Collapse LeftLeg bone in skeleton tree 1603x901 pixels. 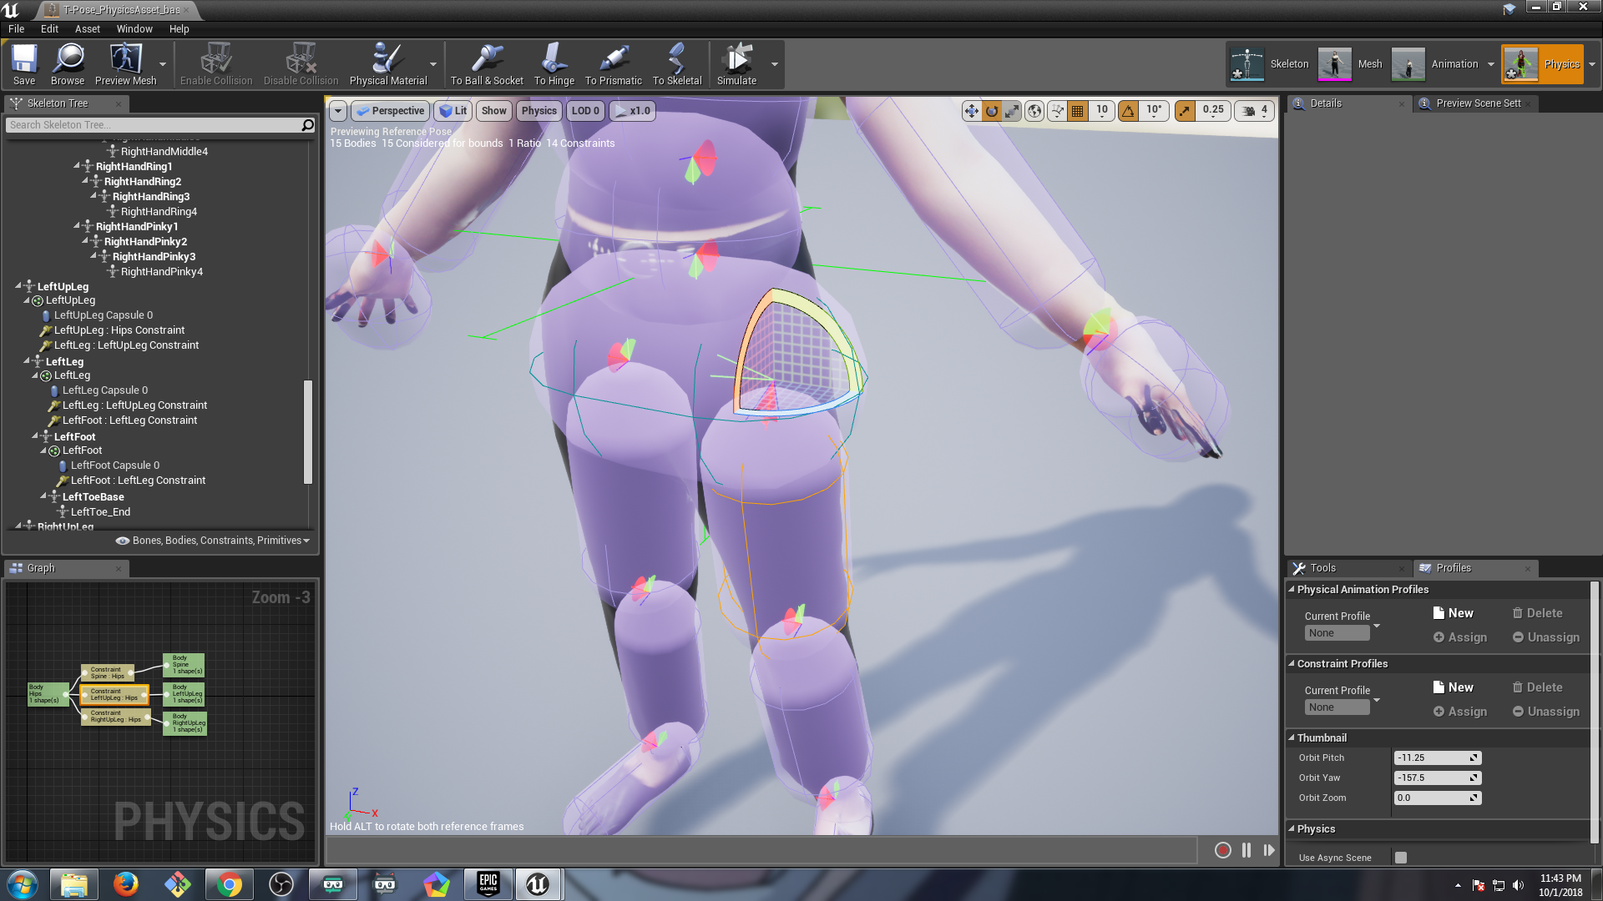27,361
